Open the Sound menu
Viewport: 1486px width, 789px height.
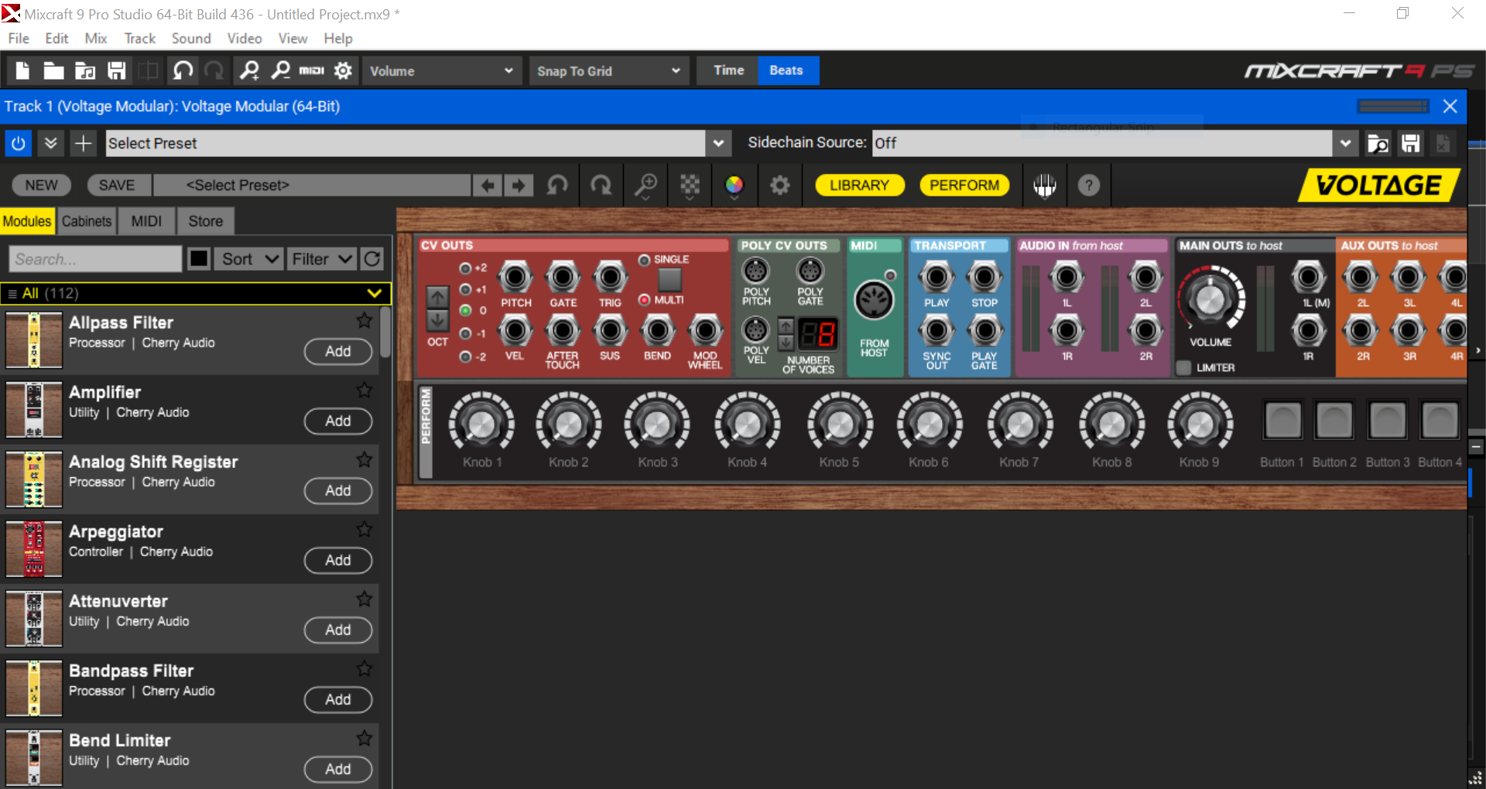[x=191, y=38]
